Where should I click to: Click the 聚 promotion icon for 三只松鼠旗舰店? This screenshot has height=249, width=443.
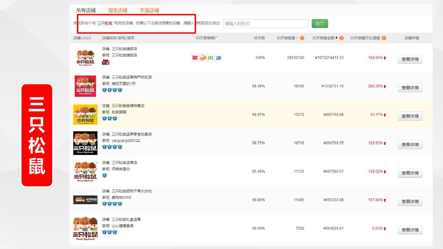pos(195,58)
